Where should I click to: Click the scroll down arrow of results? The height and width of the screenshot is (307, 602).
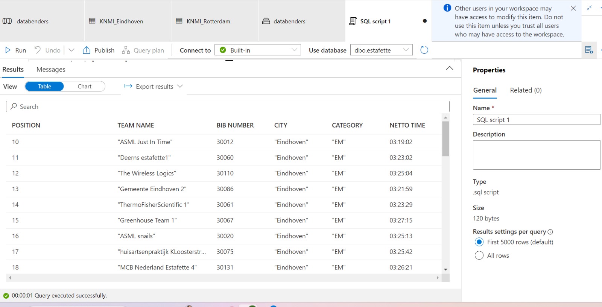445,269
